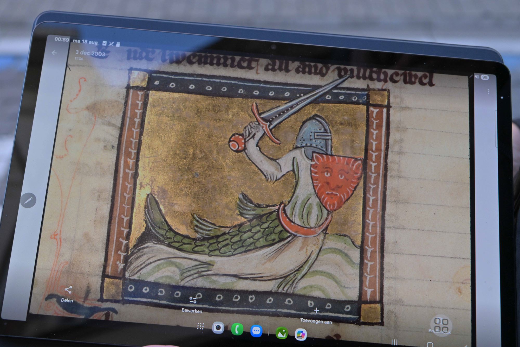Launch the Microsoft 365 Copilot app
The width and height of the screenshot is (520, 347).
point(301,335)
